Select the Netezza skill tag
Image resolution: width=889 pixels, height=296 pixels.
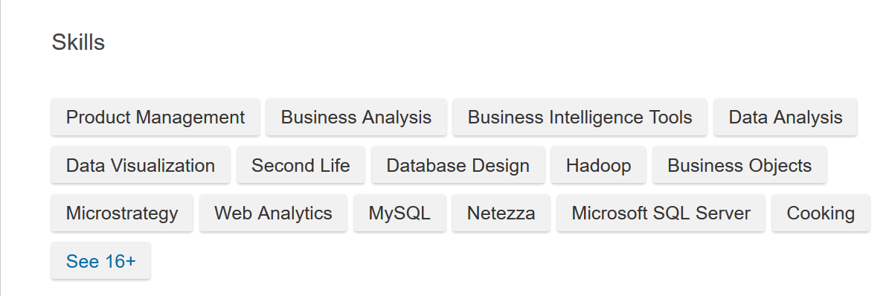pos(501,213)
